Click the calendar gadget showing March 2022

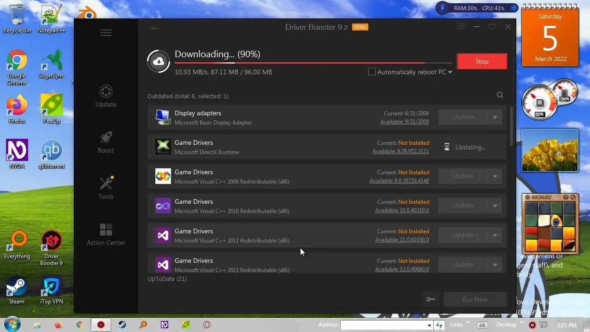(x=550, y=36)
